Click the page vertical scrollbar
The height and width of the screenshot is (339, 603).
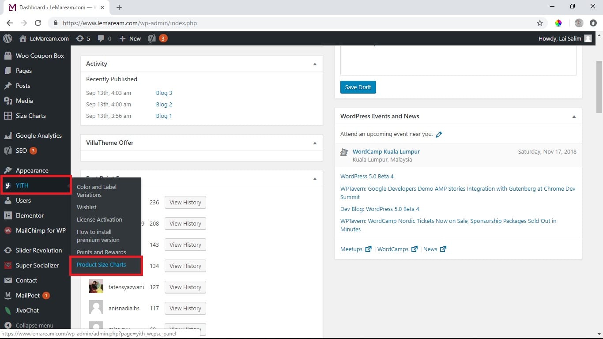(x=599, y=87)
